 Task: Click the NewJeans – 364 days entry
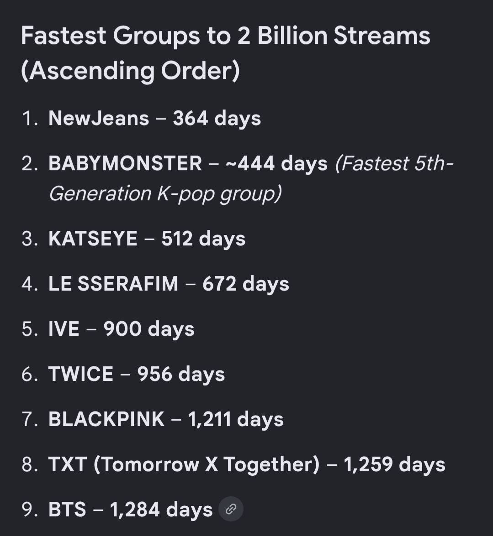pos(155,118)
